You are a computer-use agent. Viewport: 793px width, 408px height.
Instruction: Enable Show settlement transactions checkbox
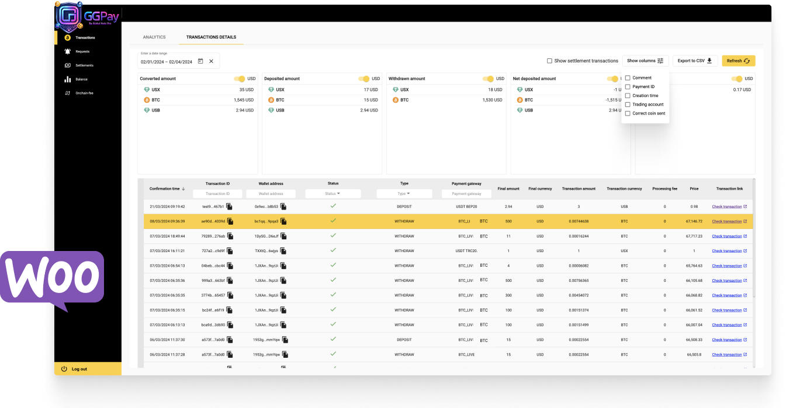tap(549, 61)
